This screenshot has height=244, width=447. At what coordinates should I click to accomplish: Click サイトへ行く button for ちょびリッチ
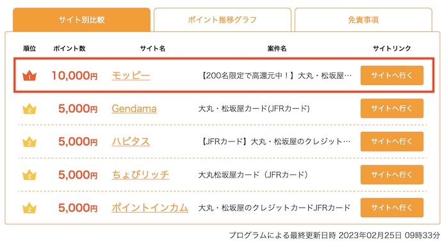[x=392, y=175]
